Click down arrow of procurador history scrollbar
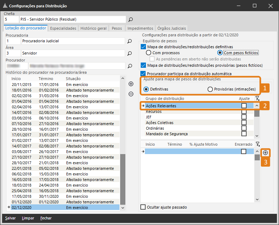 [122, 208]
